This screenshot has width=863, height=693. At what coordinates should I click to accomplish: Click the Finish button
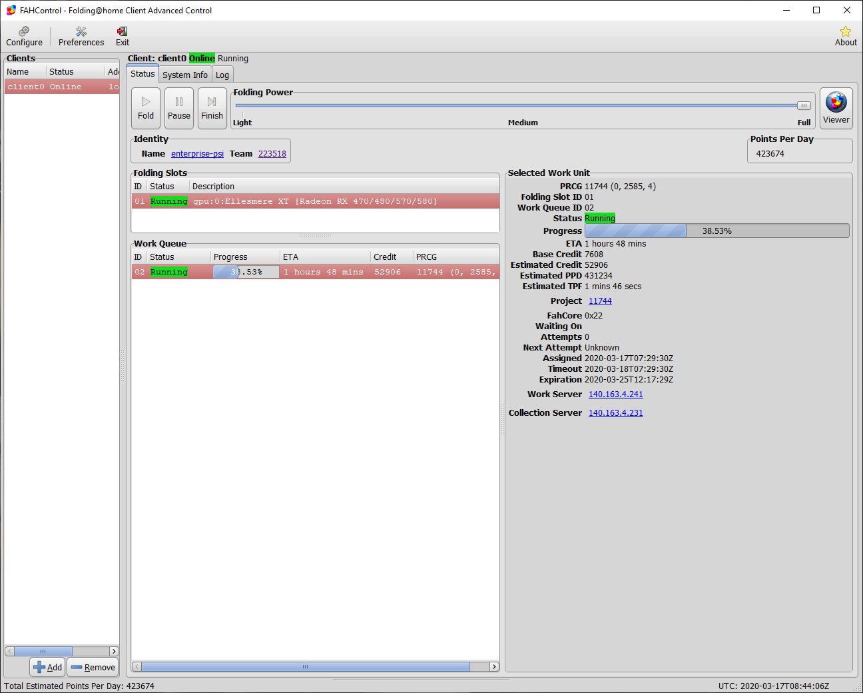point(212,108)
